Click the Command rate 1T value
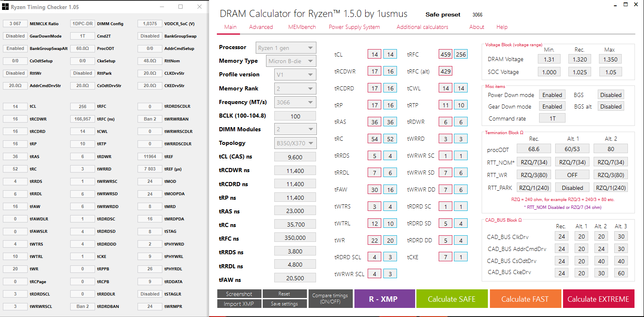The height and width of the screenshot is (317, 644). [x=552, y=118]
